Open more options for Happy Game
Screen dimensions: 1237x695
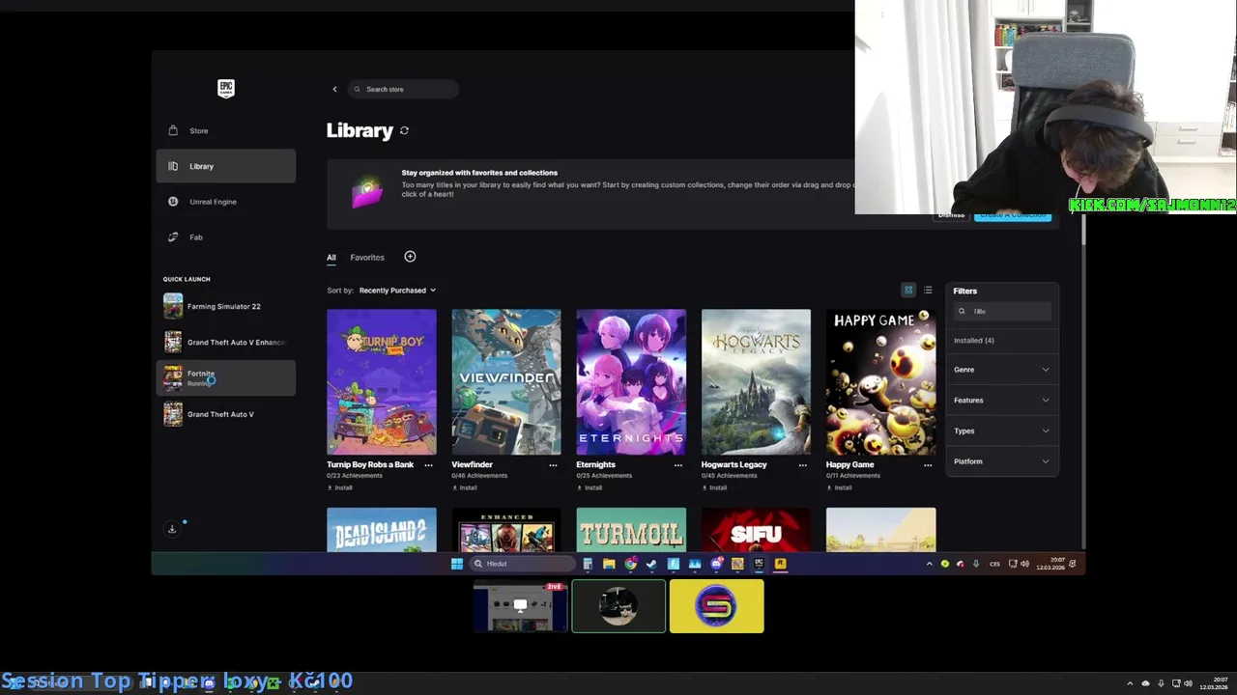coord(928,465)
